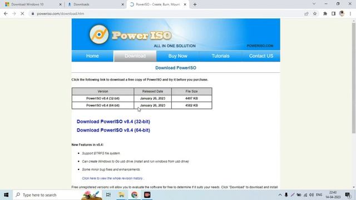356x200 pixels.
Task: Click the microphone tray icon
Action: click(286, 195)
